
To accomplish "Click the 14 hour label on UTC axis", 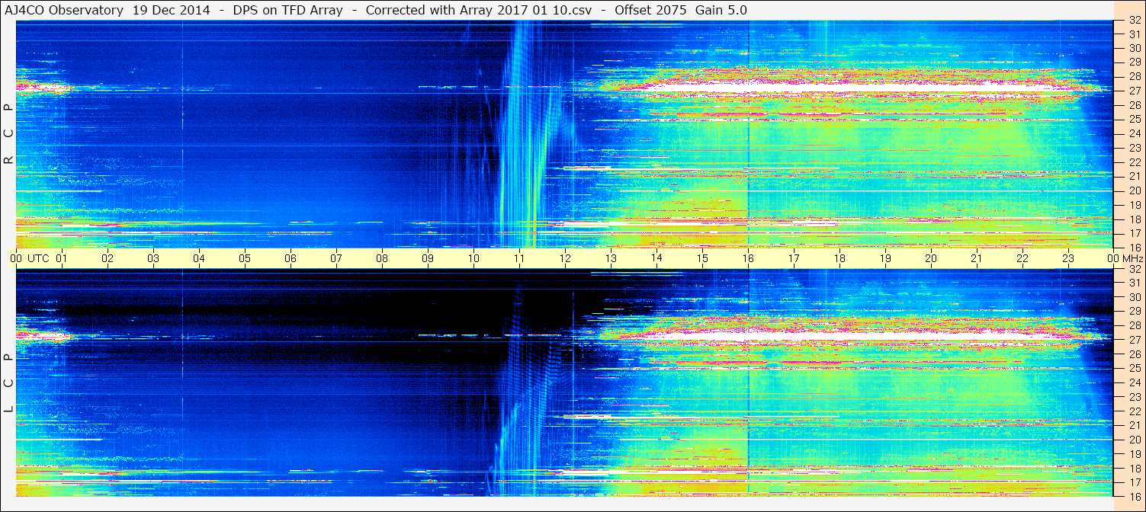I will point(656,258).
